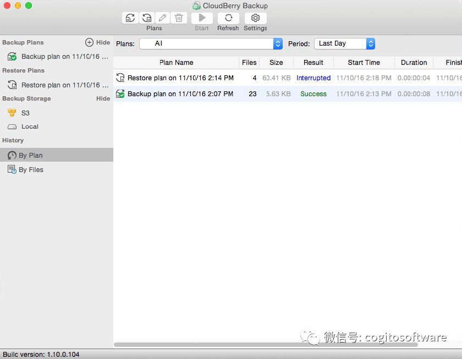Click the Start play button
This screenshot has height=359, width=462.
click(202, 18)
